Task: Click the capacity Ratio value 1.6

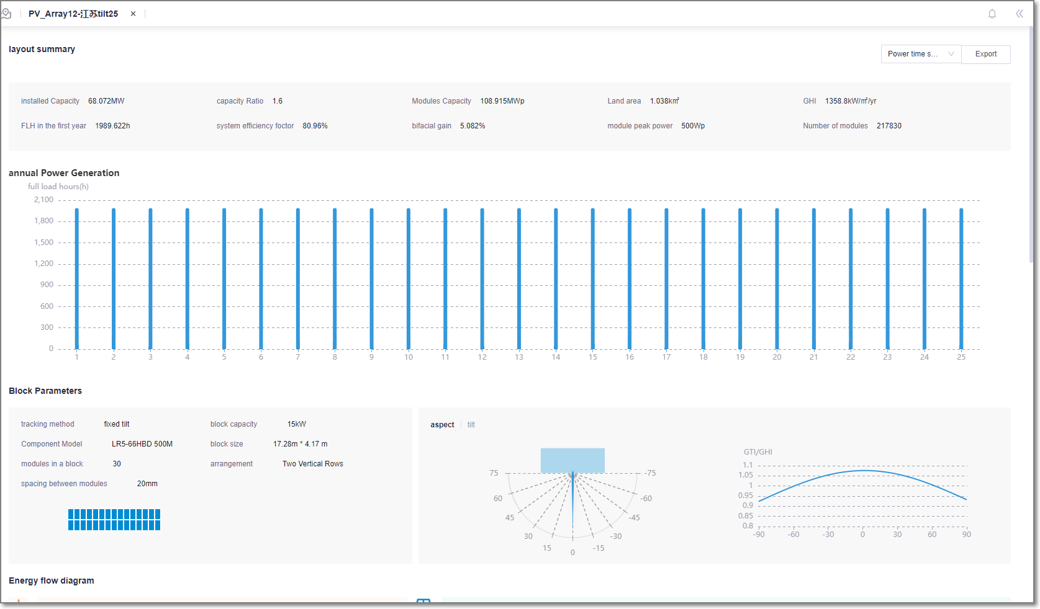Action: pos(278,101)
